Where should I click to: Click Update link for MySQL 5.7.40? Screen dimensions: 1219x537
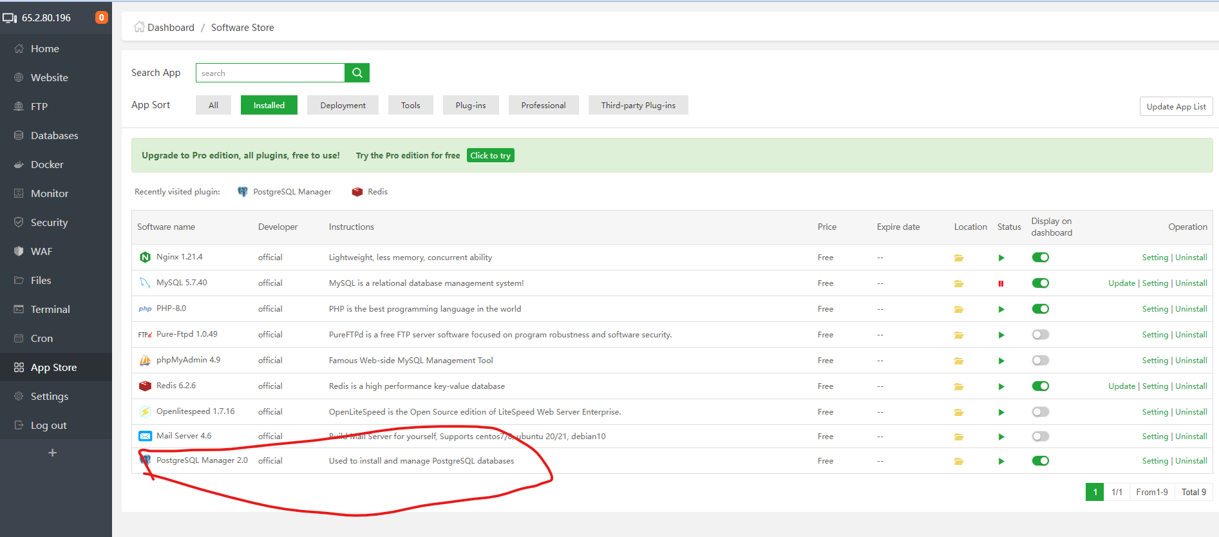1122,283
